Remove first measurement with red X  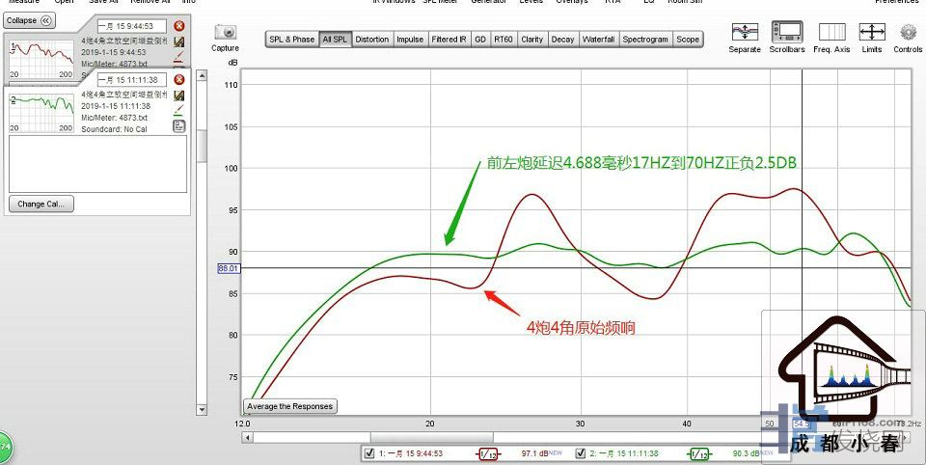(178, 26)
